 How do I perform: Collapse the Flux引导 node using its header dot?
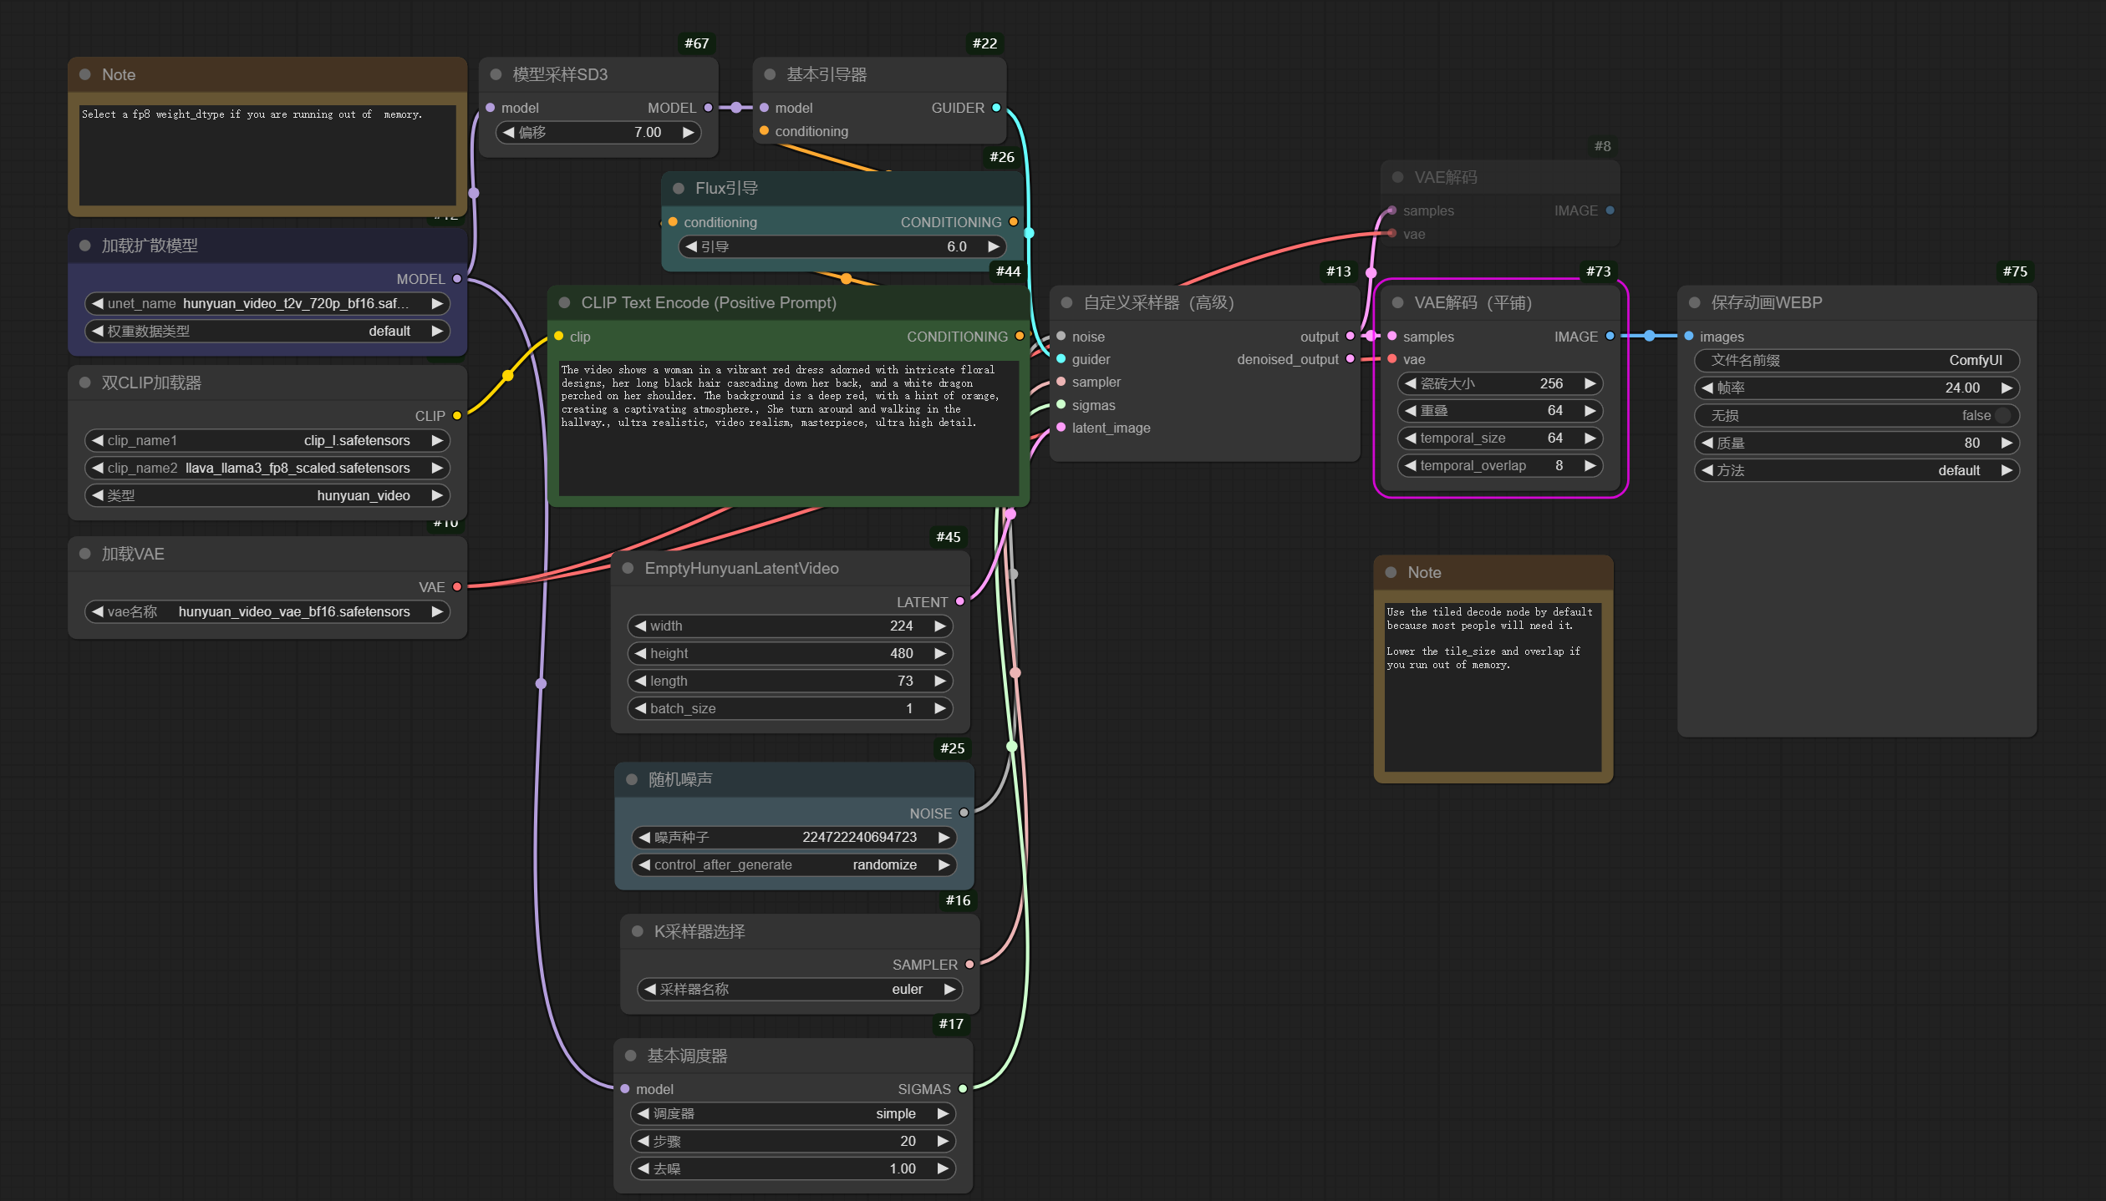click(679, 189)
